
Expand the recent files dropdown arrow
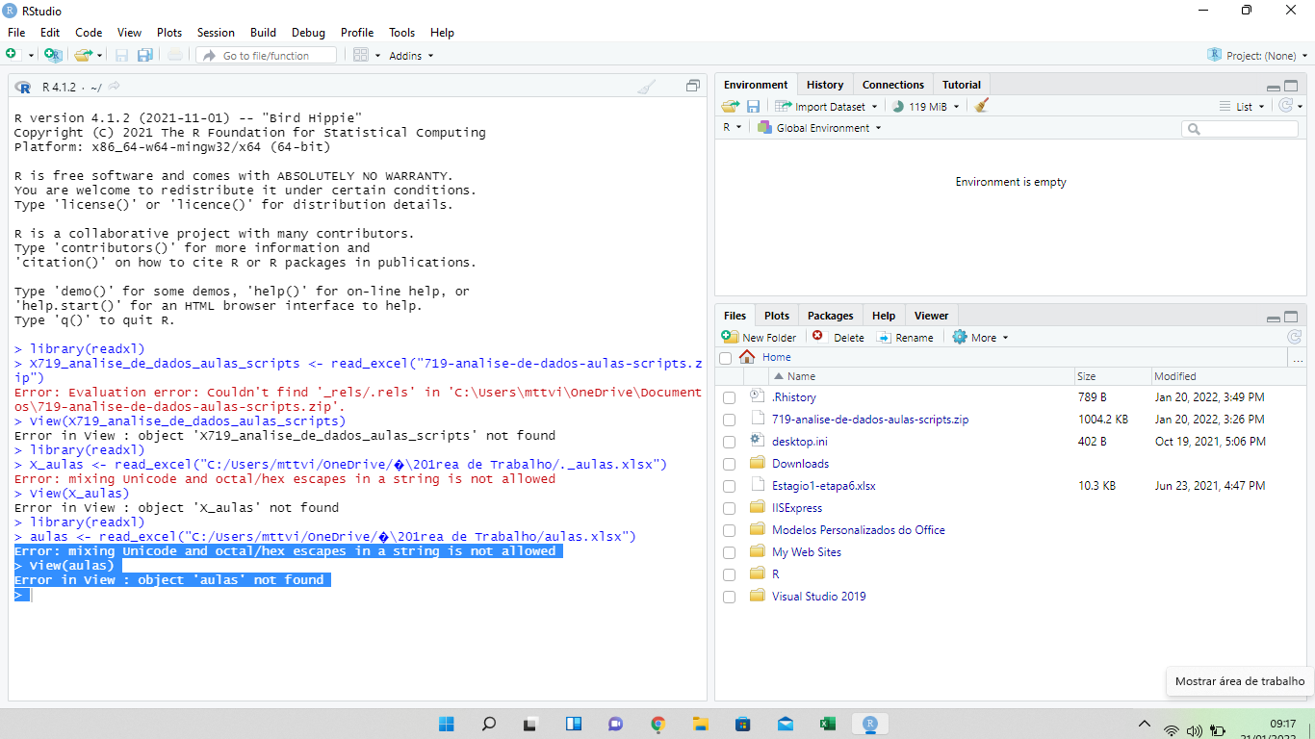tap(99, 56)
